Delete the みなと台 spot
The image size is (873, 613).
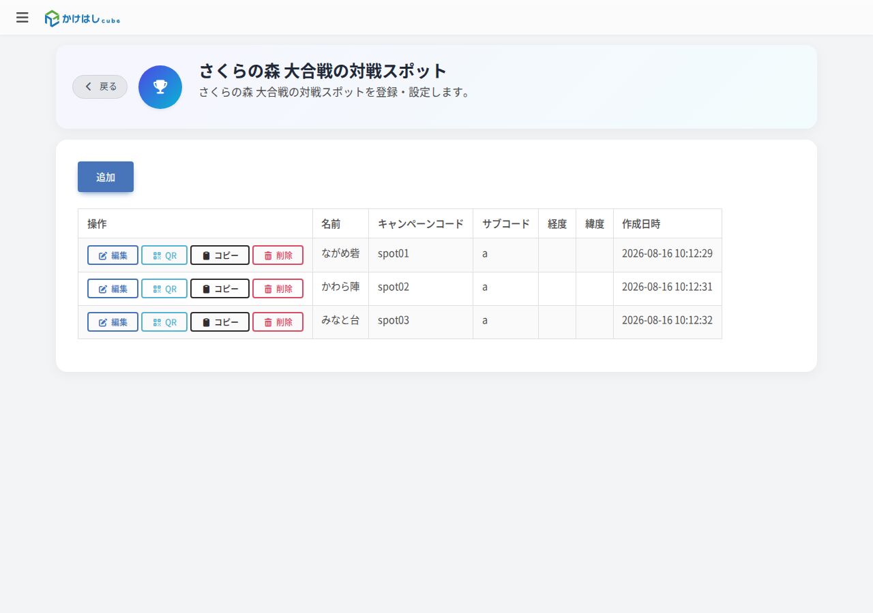point(278,322)
